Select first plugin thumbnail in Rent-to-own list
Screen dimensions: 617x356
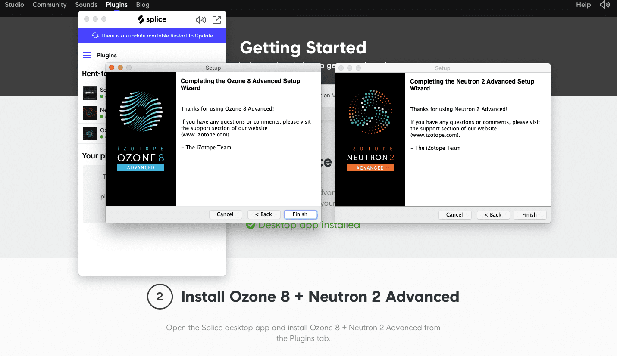pyautogui.click(x=90, y=93)
